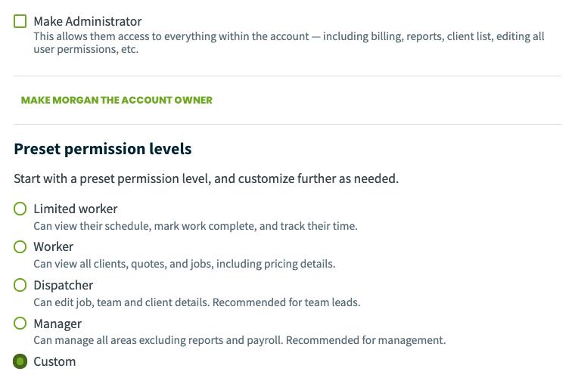Click the "Limited worker" label text
Viewport: 575px width, 384px height.
tap(76, 209)
